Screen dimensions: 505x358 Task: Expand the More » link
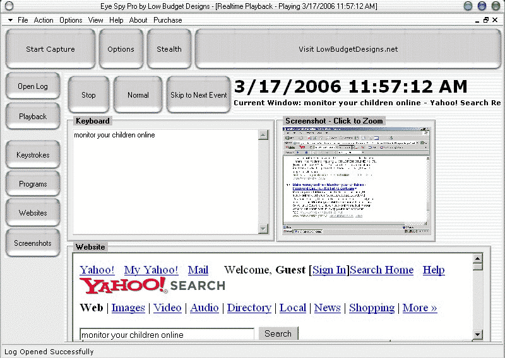coord(420,308)
